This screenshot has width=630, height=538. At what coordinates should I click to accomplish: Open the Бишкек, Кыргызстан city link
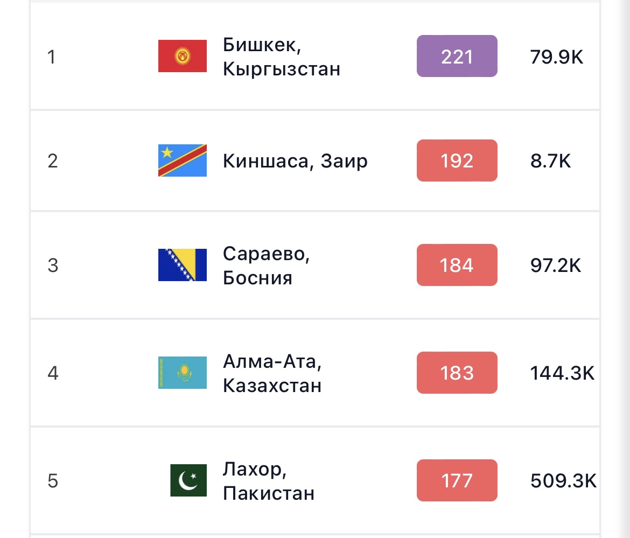tap(281, 57)
